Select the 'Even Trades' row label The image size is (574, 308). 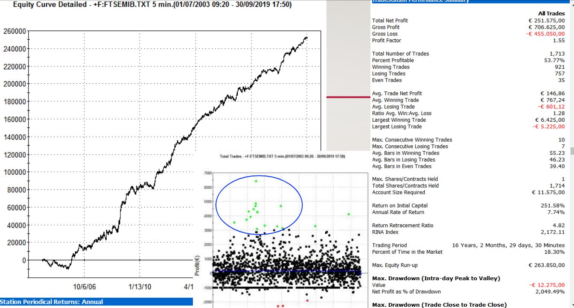(387, 80)
